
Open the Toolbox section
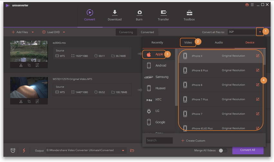pos(189,15)
